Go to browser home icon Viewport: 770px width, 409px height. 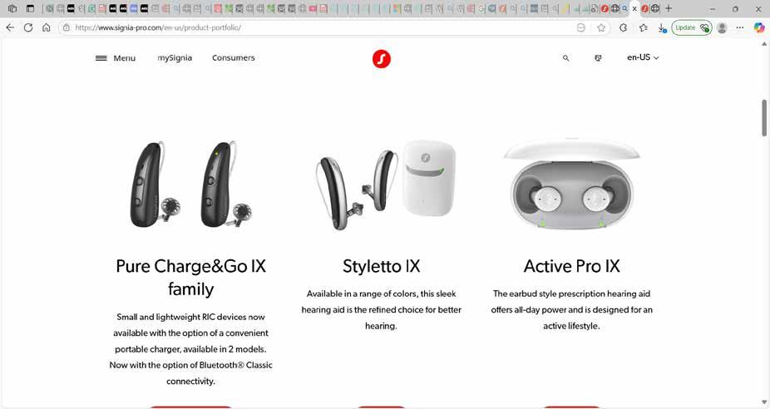click(47, 27)
